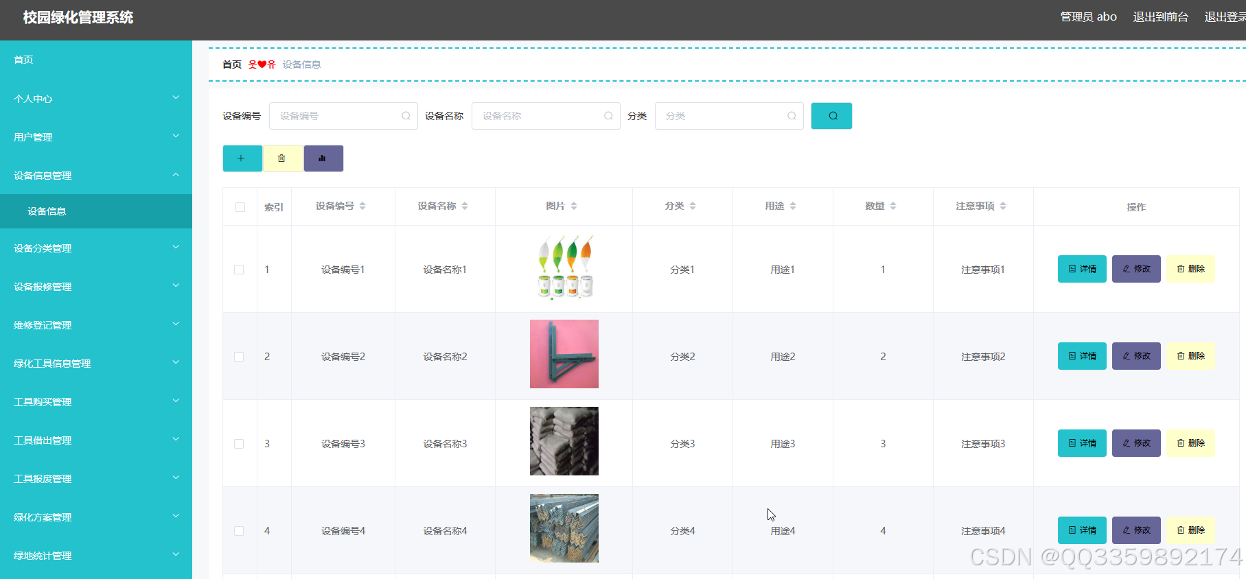This screenshot has width=1246, height=579.
Task: Tick checkbox for row 设备编号2
Action: click(x=239, y=357)
